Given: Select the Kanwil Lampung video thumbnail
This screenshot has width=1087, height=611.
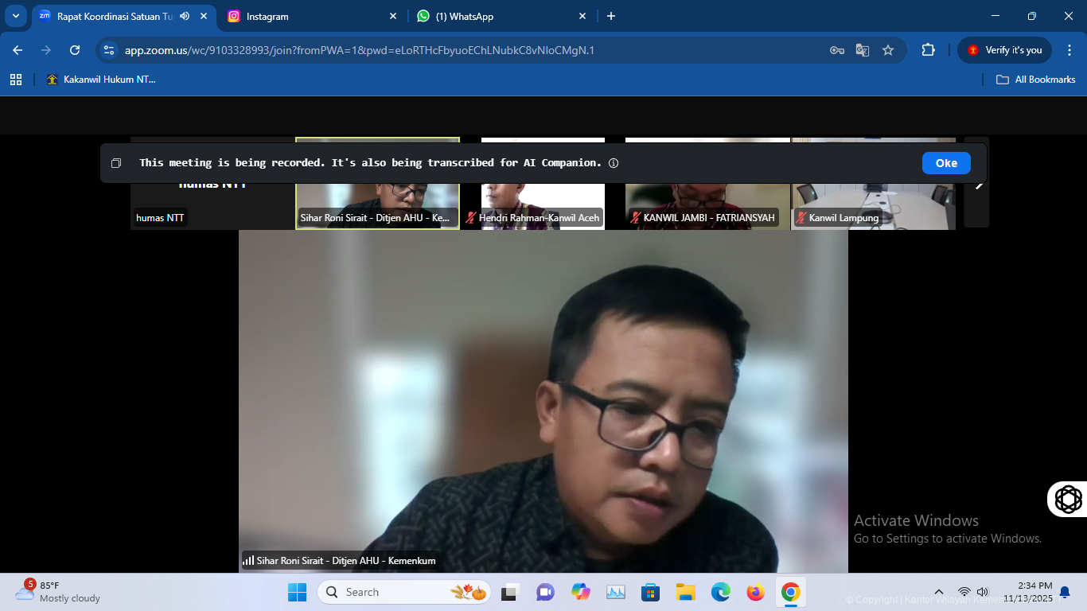Looking at the screenshot, I should 873,184.
